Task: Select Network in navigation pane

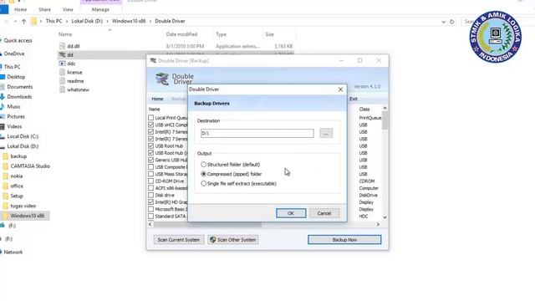Action: coord(13,253)
